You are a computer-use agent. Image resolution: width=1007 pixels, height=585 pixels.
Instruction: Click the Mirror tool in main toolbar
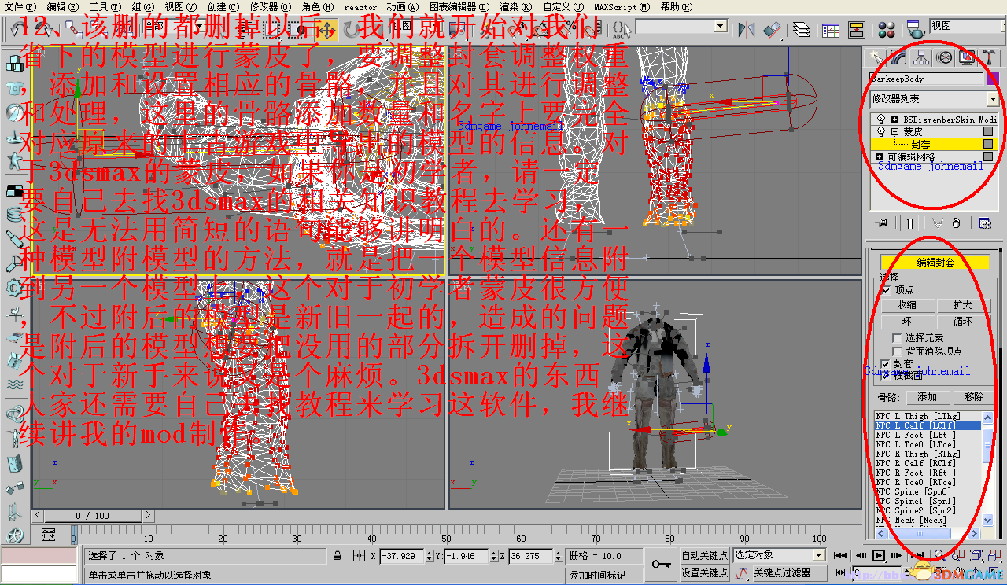(747, 29)
